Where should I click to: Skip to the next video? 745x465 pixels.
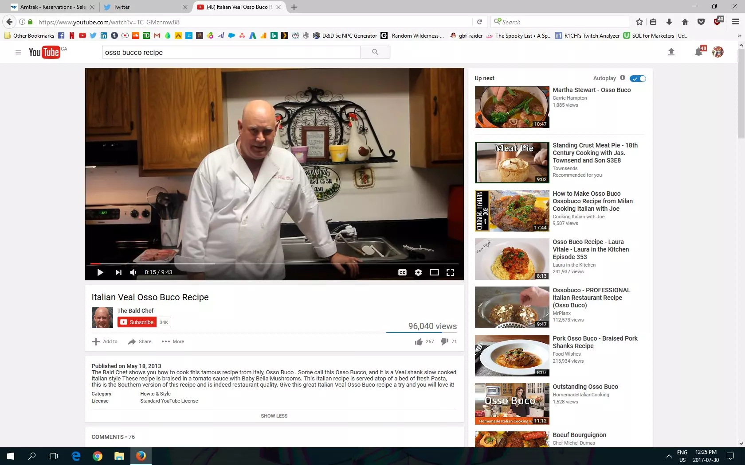tap(118, 272)
